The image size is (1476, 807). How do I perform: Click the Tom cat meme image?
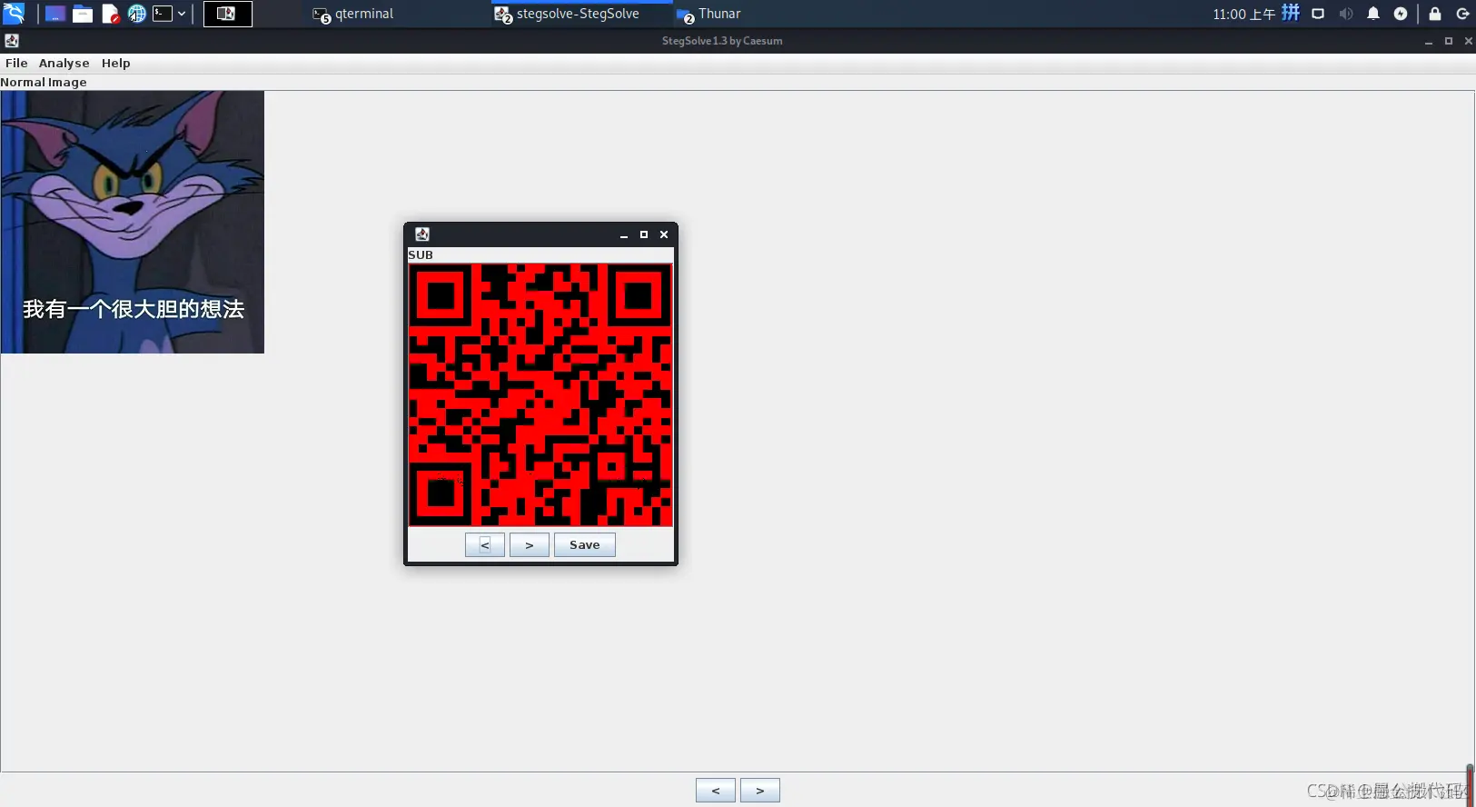point(133,222)
